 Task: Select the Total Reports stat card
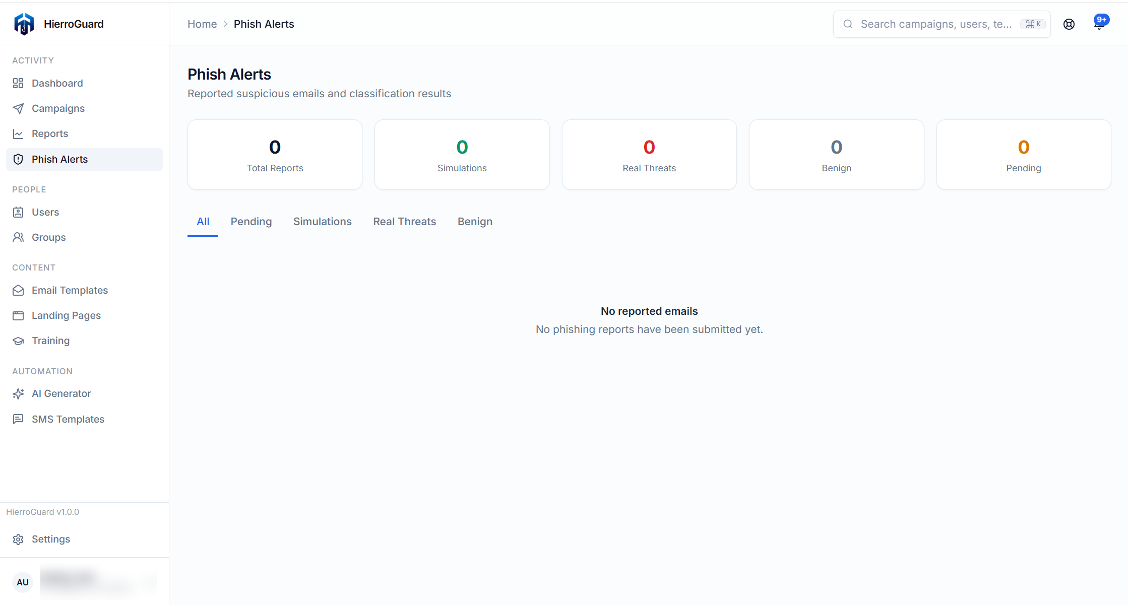click(275, 155)
